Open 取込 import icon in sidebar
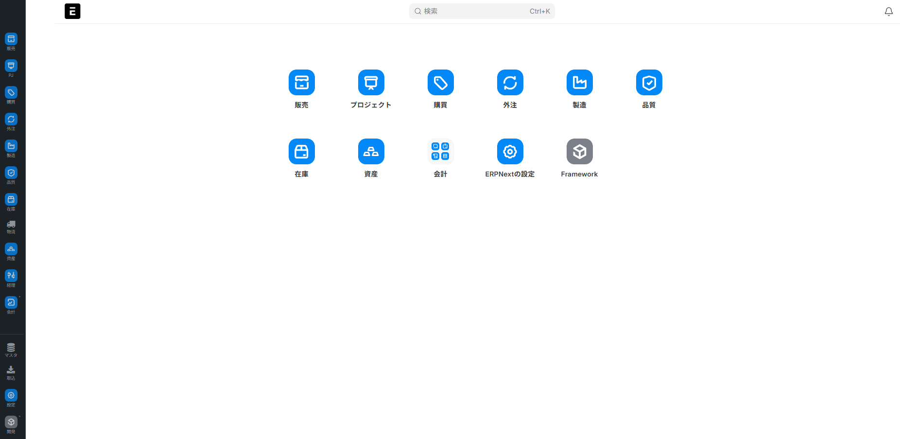Viewport: 900px width, 439px height. click(x=11, y=372)
